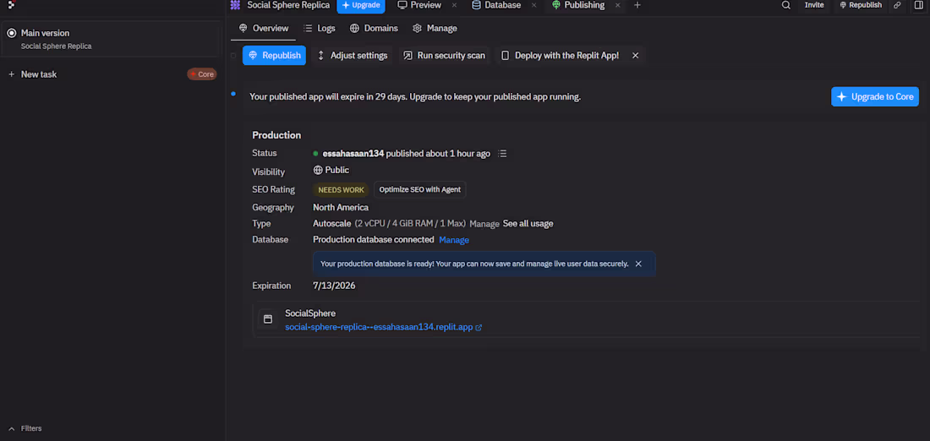
Task: Open the Domains tab
Action: (x=374, y=28)
